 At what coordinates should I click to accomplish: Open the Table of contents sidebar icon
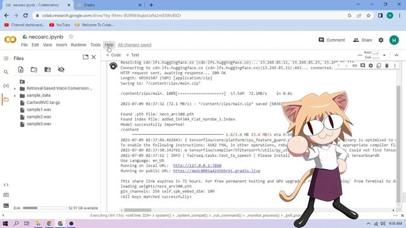pos(6,58)
